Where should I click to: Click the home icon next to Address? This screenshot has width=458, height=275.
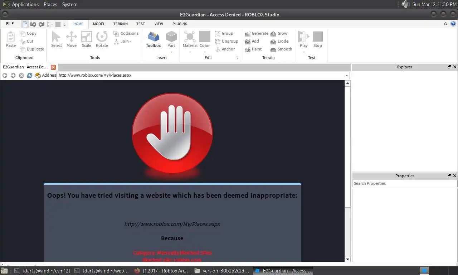(38, 75)
